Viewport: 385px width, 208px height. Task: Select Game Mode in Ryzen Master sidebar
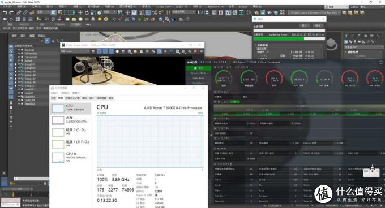198,78
